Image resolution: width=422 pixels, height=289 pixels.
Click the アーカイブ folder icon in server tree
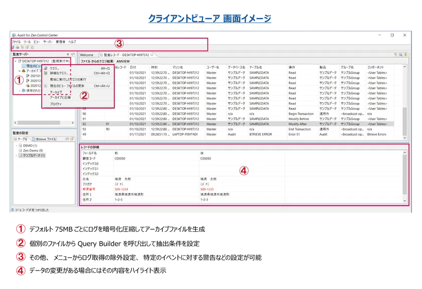pyautogui.click(x=24, y=71)
